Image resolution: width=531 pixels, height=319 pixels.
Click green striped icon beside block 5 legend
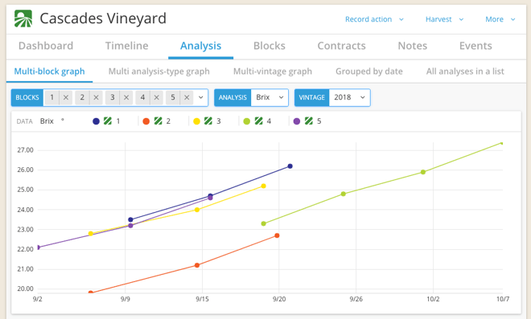[309, 121]
